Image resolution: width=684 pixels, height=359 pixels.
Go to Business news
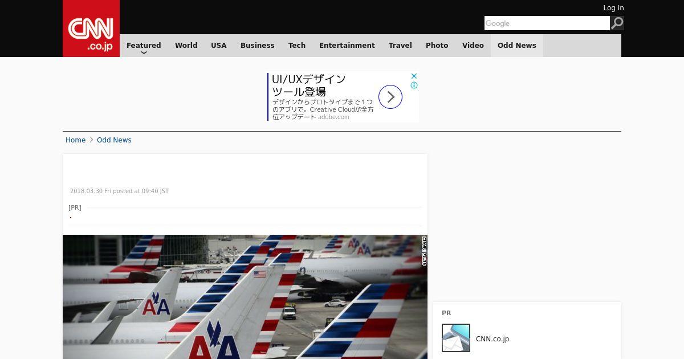coord(258,46)
